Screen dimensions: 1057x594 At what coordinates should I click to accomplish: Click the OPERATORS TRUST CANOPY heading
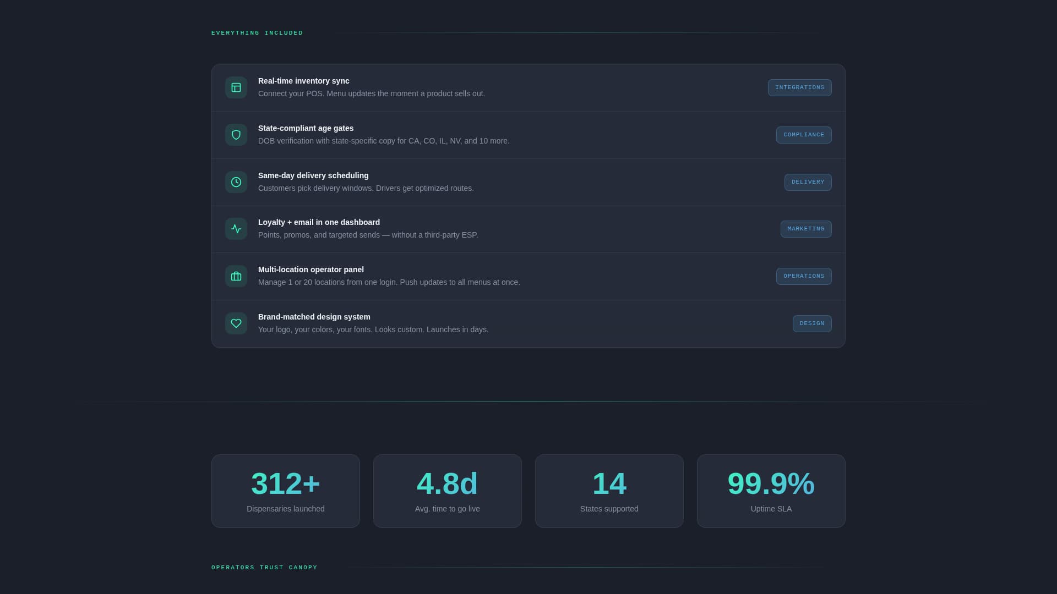(264, 567)
